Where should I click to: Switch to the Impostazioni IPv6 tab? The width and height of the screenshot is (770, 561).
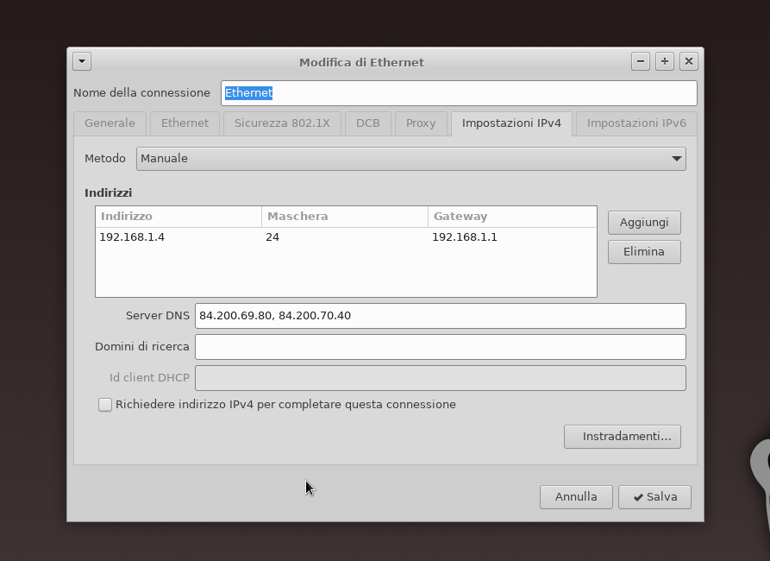point(636,123)
